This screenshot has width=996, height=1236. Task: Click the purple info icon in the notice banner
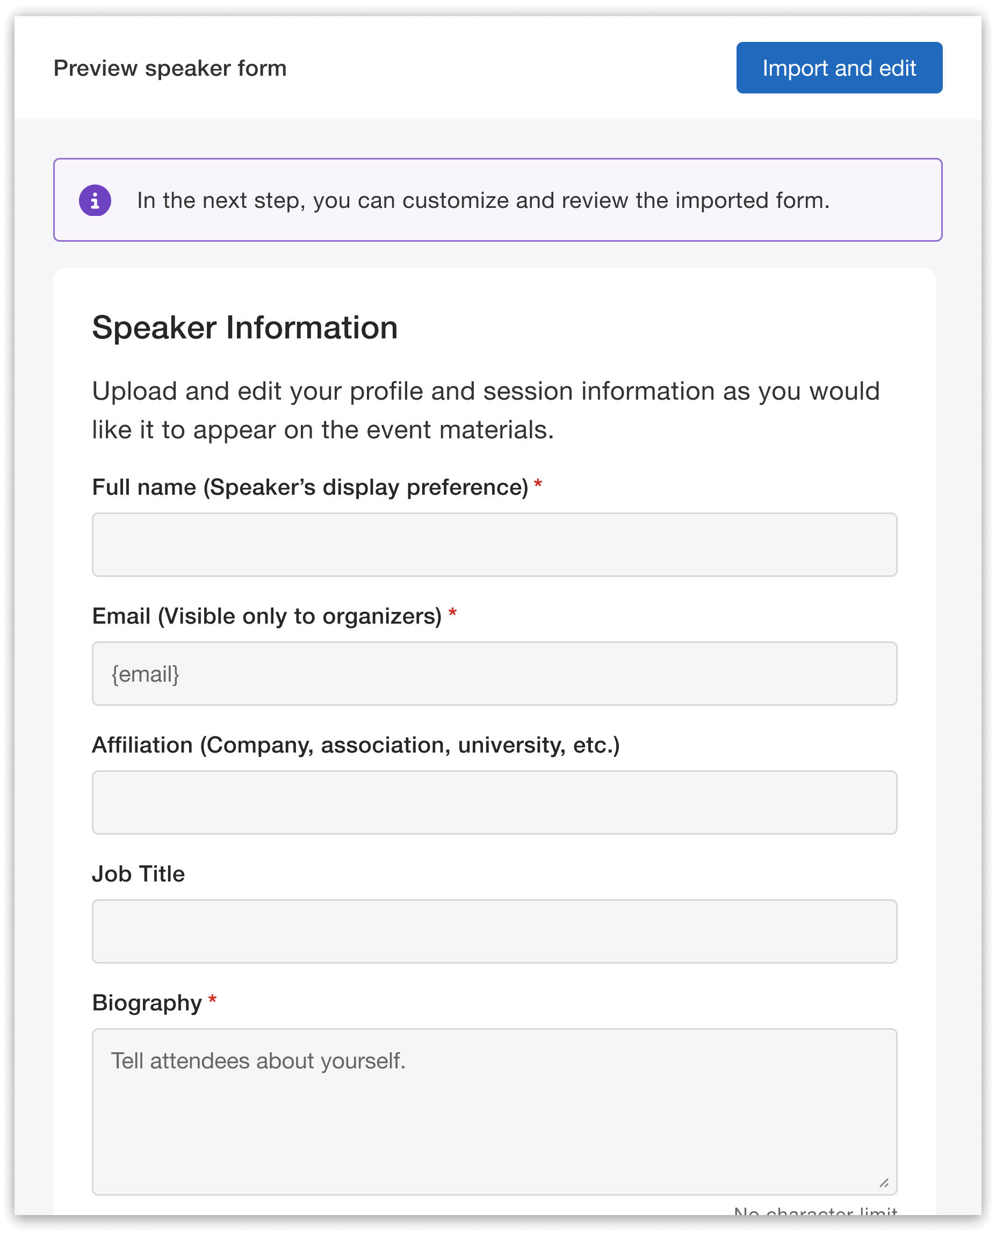pyautogui.click(x=96, y=200)
